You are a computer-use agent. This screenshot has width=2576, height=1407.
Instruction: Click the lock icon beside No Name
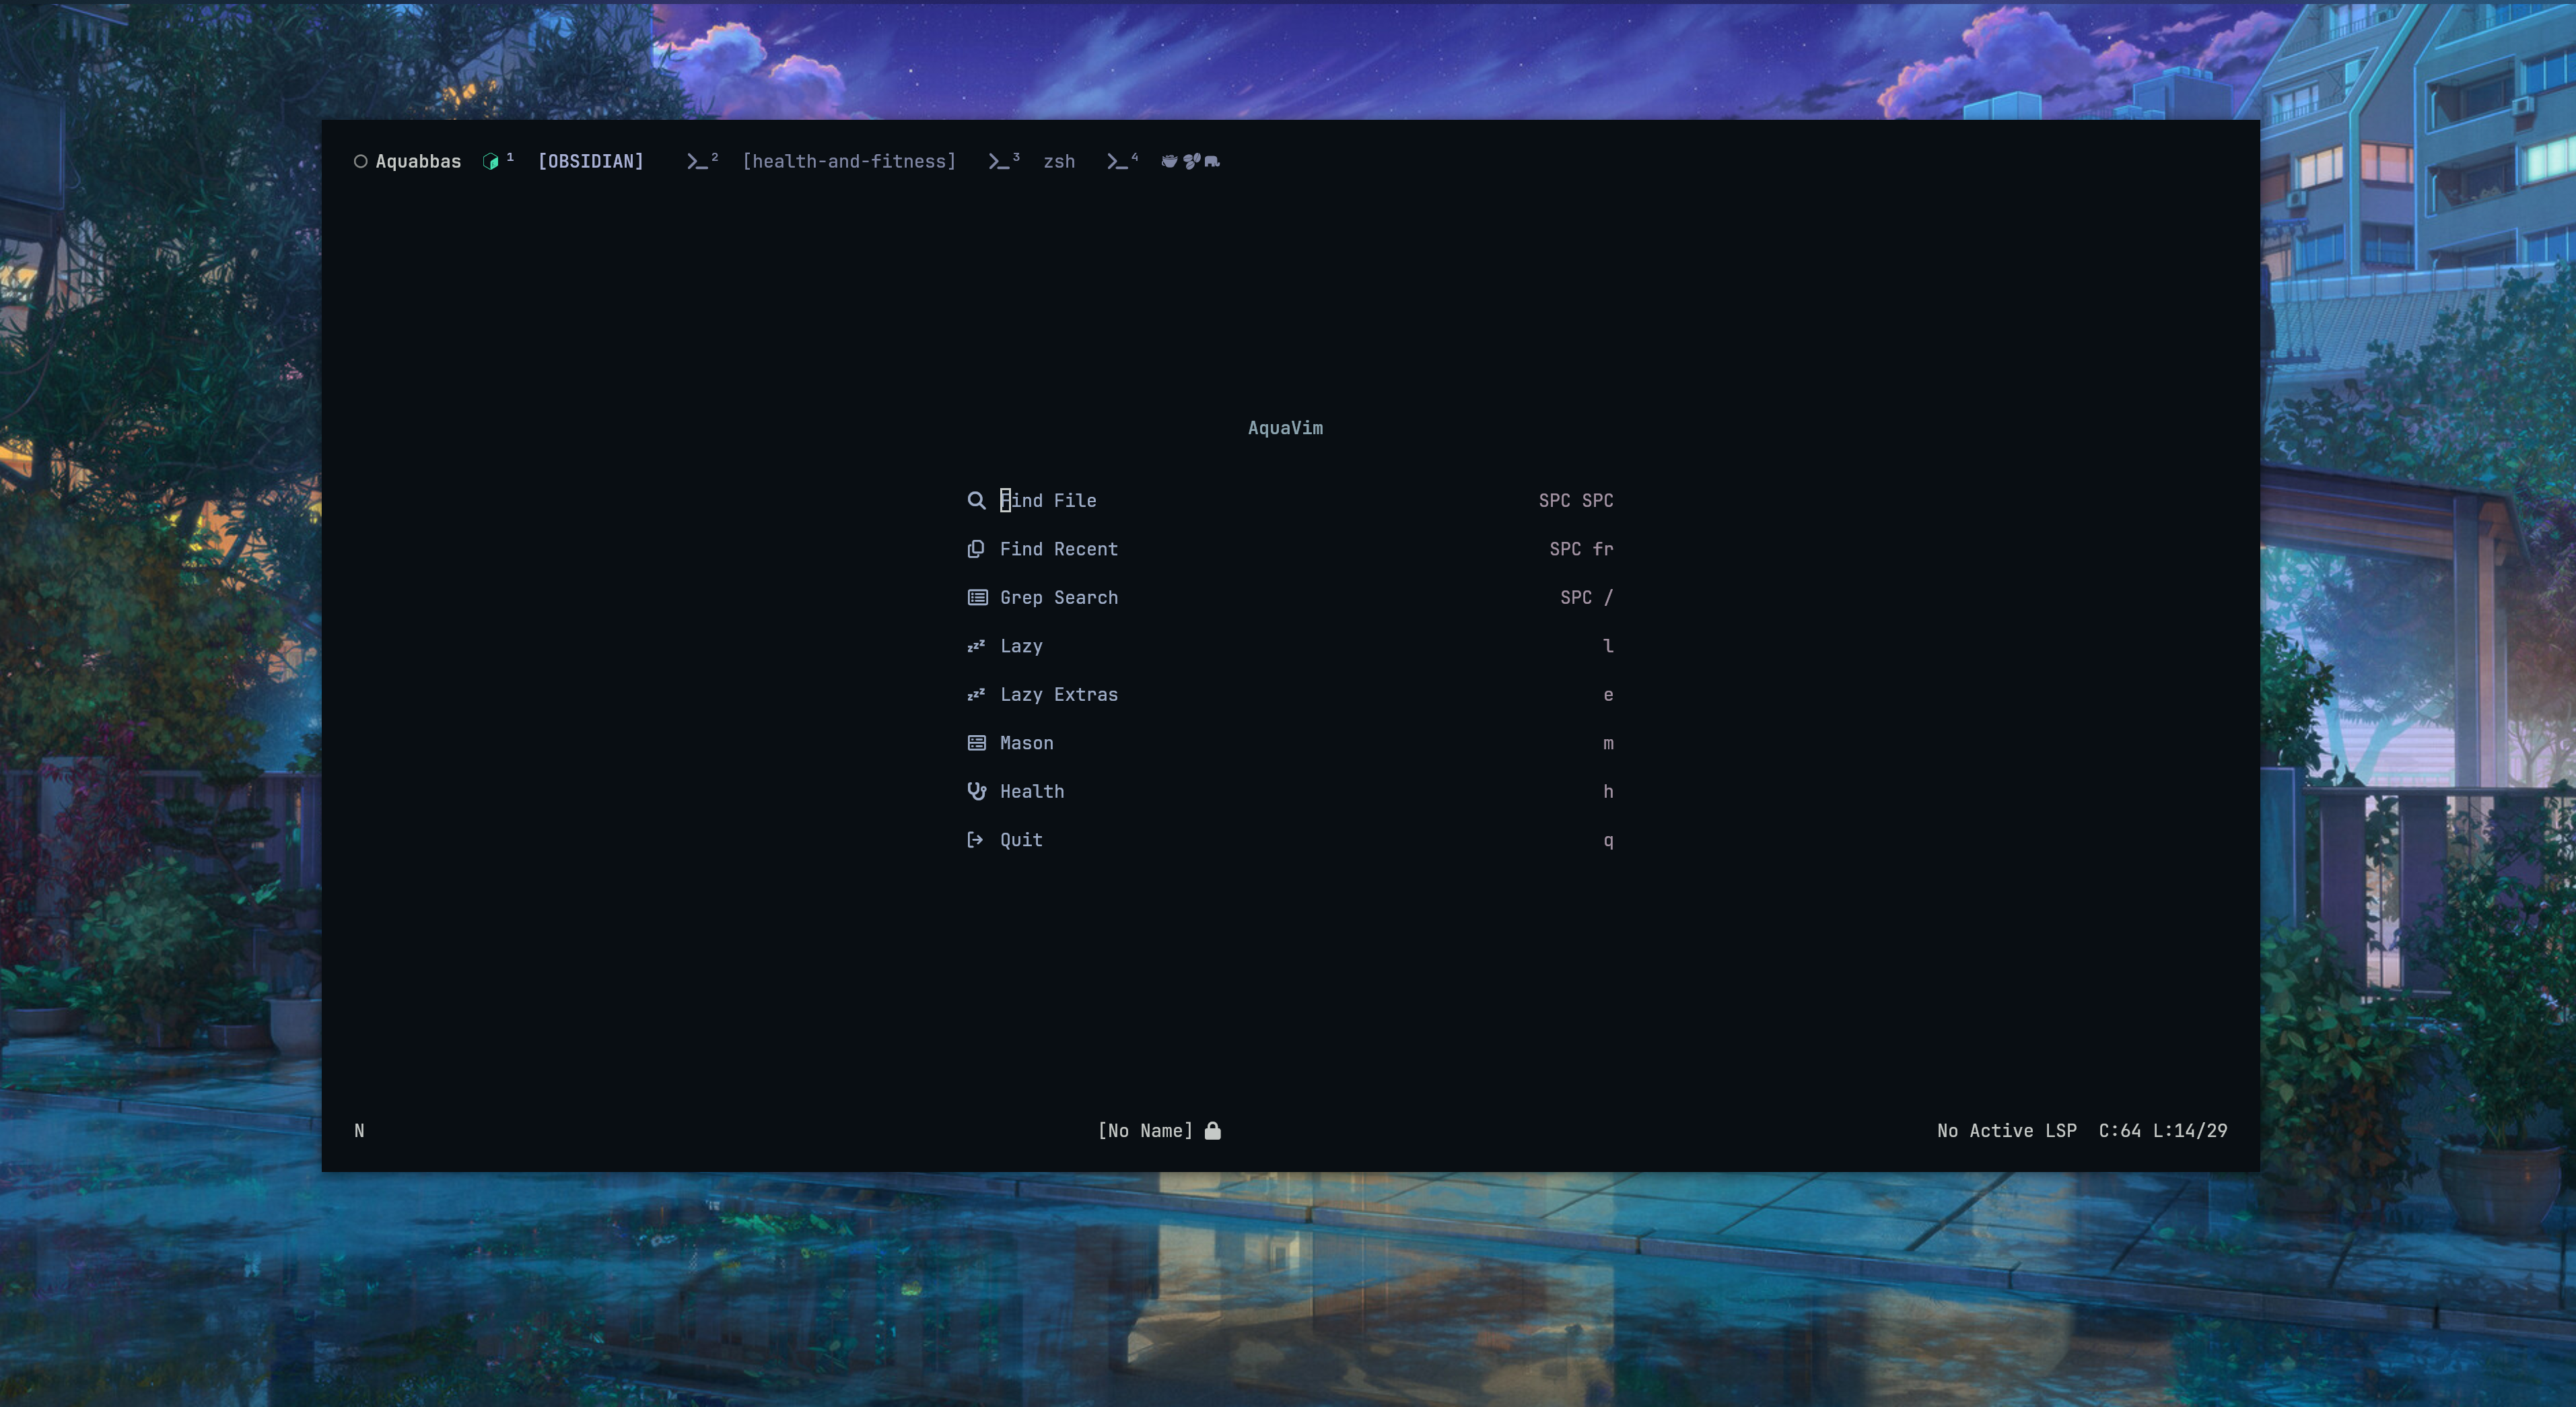1212,1130
